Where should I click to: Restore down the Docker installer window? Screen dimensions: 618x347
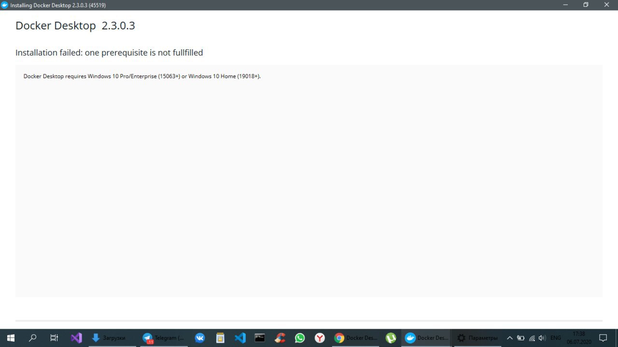(x=586, y=5)
